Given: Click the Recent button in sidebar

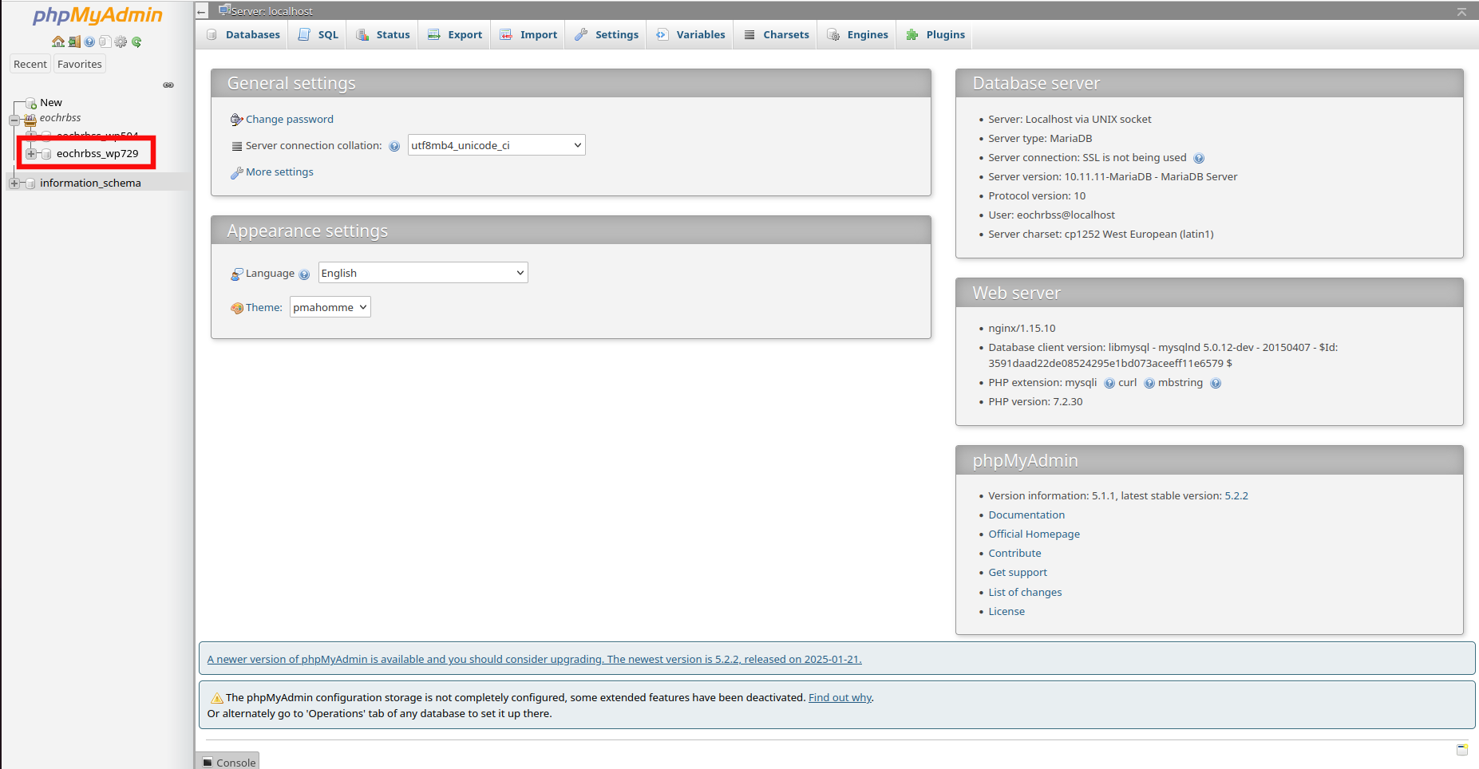Looking at the screenshot, I should point(30,64).
